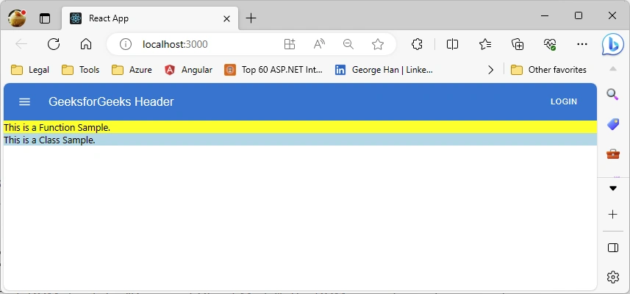Expand more sidebar items with down arrow

[x=612, y=188]
